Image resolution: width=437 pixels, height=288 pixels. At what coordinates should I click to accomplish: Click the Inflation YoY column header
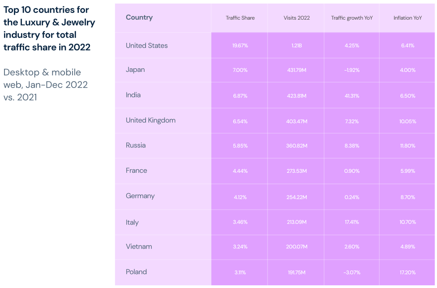click(x=407, y=18)
